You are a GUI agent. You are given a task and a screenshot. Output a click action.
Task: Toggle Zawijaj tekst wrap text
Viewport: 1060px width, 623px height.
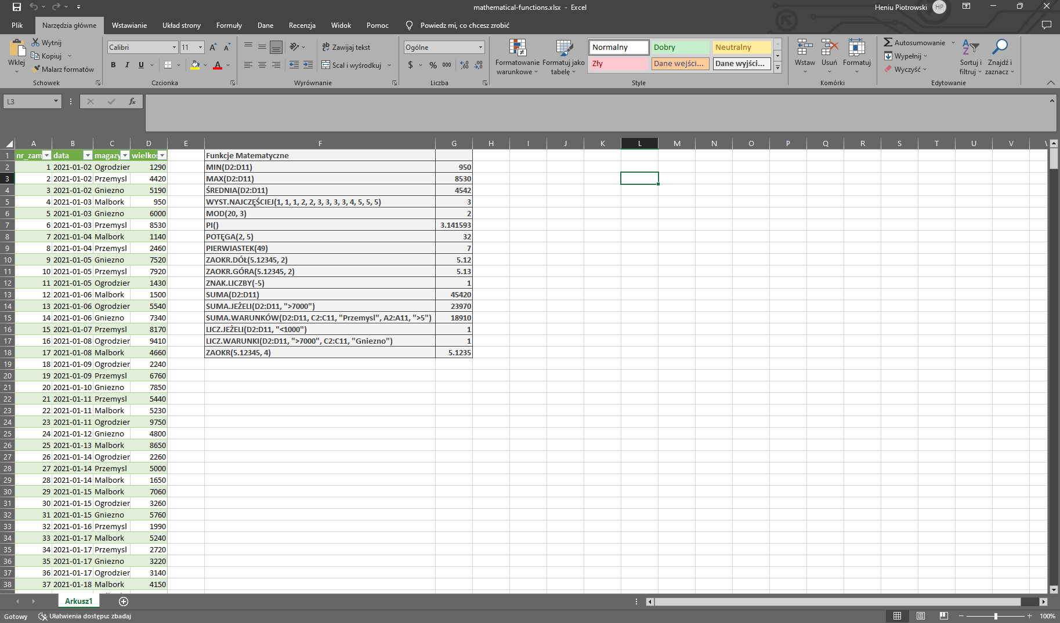(346, 48)
